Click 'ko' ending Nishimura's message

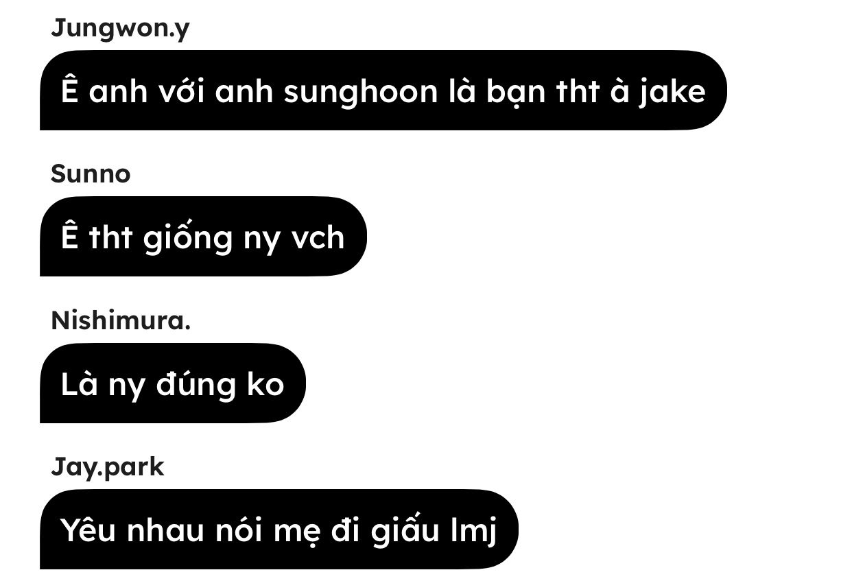coord(265,384)
